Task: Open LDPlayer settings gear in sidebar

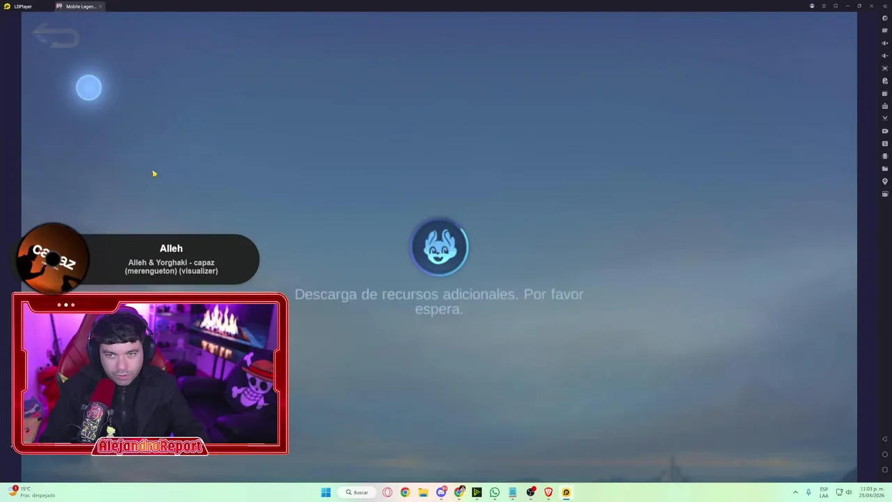Action: (x=885, y=18)
